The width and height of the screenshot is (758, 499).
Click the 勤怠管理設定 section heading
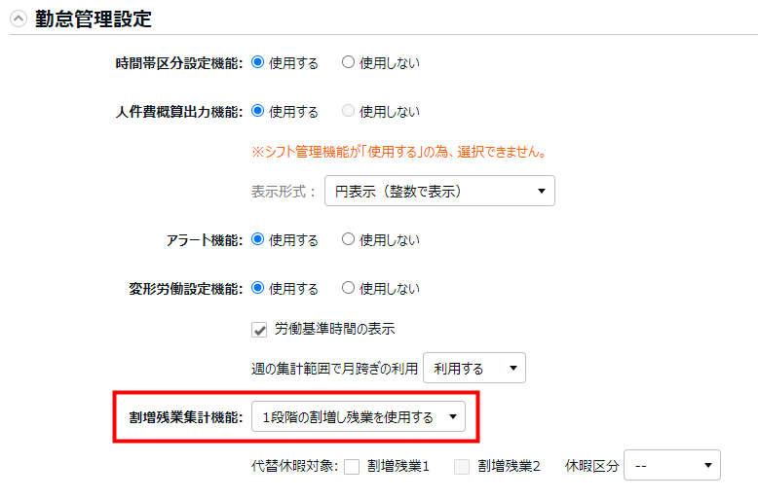[x=94, y=18]
